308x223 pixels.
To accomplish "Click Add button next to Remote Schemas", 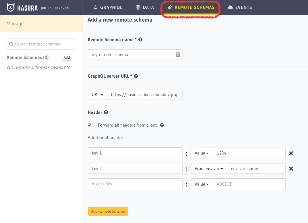I will (66, 58).
